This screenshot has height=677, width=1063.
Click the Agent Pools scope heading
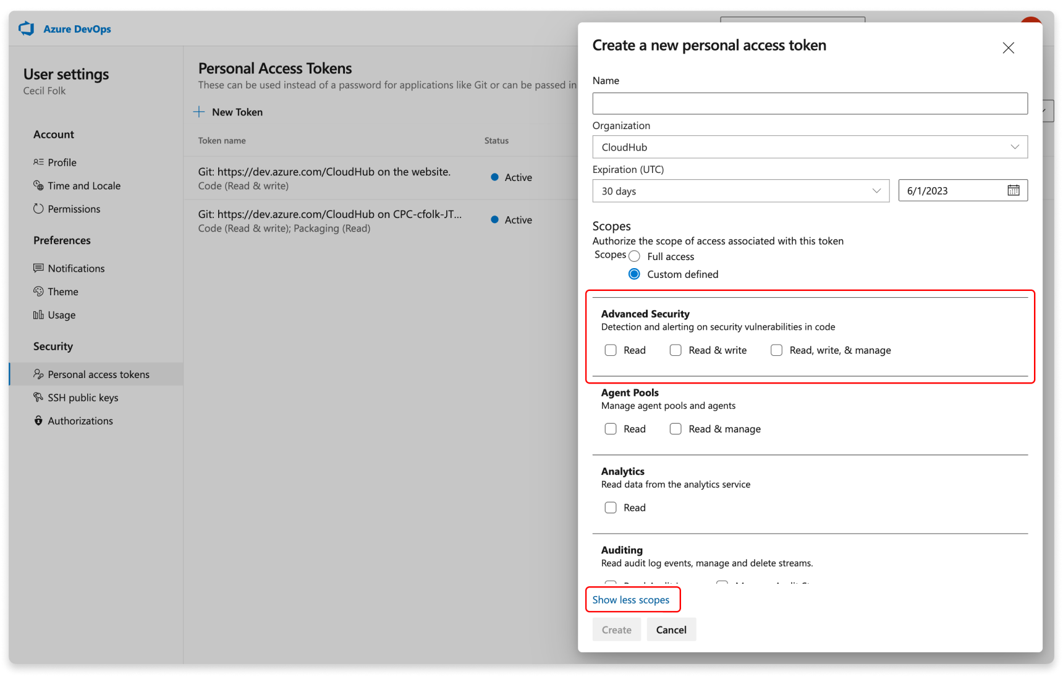[630, 393]
